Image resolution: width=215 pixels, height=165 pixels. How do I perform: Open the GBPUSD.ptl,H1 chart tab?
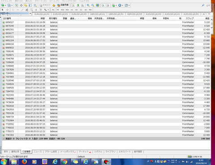[97, 14]
